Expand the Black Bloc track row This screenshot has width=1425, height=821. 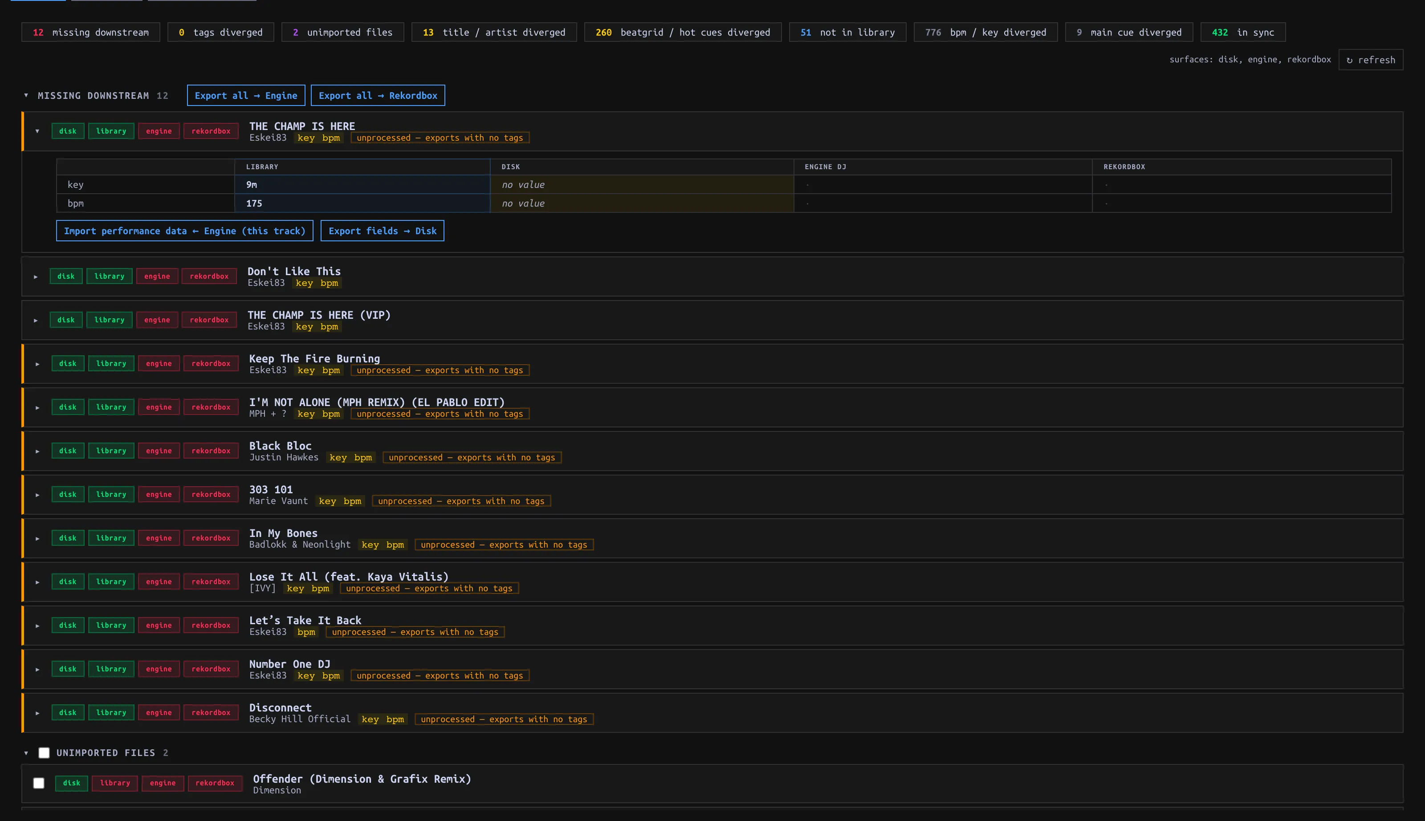click(x=37, y=451)
